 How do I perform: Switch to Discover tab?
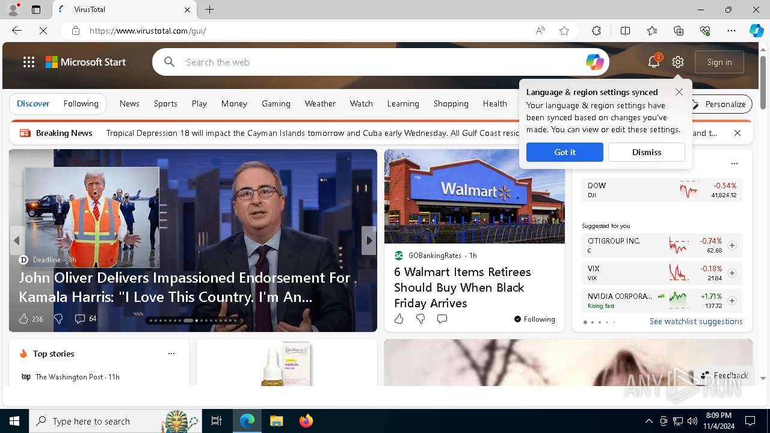[33, 103]
